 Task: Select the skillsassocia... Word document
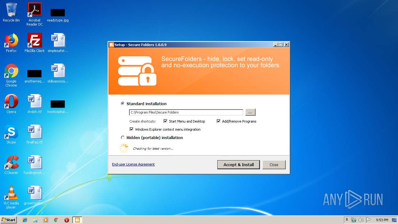pyautogui.click(x=58, y=73)
